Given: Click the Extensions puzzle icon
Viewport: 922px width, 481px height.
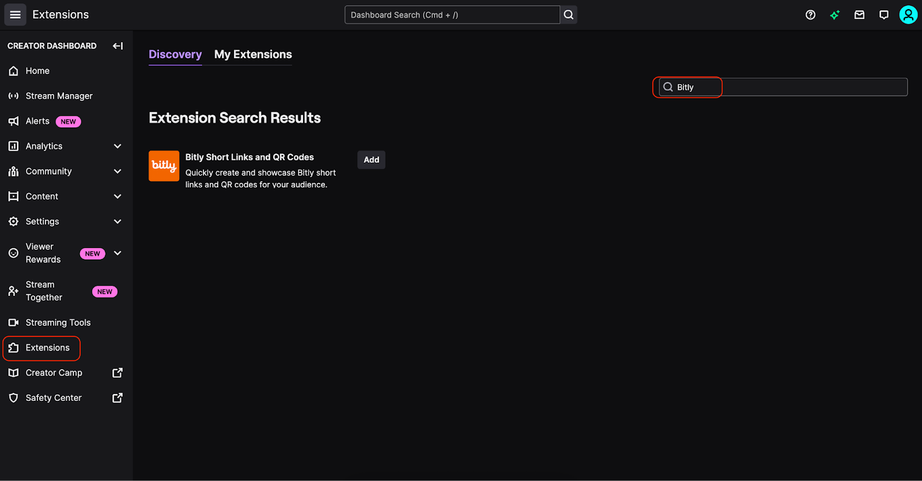Looking at the screenshot, I should click(x=13, y=348).
